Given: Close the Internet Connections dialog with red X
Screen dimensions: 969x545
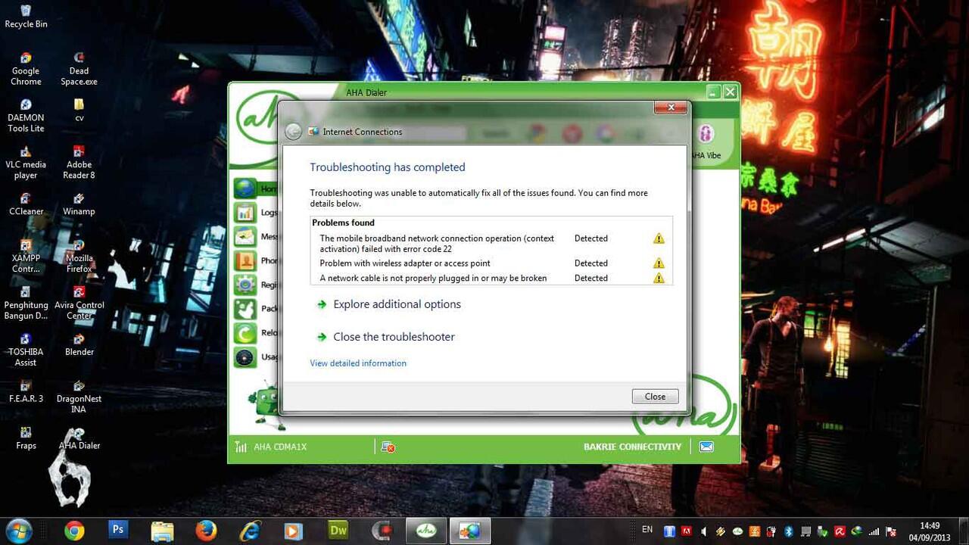Looking at the screenshot, I should coord(671,107).
